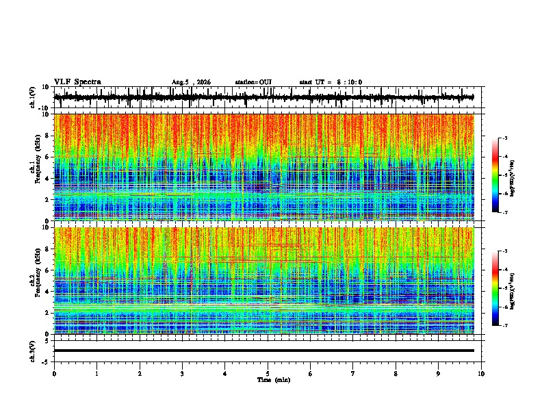The width and height of the screenshot is (542, 419).
Task: Click the "8" tick on the time axis
Action: [396, 374]
